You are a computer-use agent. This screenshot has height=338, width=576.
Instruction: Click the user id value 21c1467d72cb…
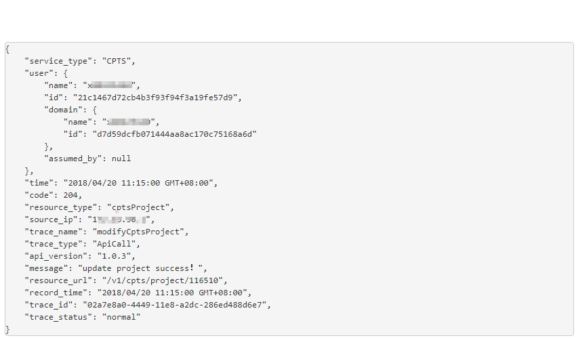click(155, 98)
